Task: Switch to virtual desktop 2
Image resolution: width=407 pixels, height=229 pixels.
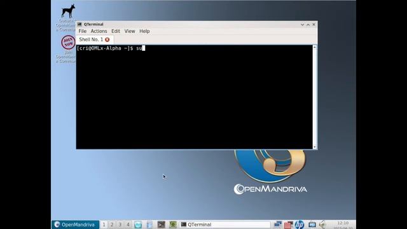Action: [112, 225]
